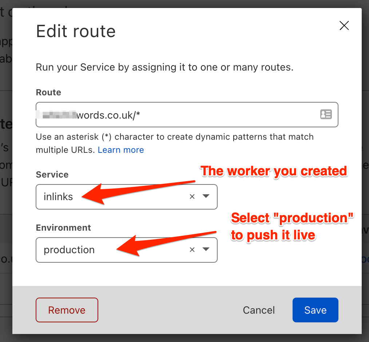Click the Route input field
The width and height of the screenshot is (369, 342).
click(187, 115)
